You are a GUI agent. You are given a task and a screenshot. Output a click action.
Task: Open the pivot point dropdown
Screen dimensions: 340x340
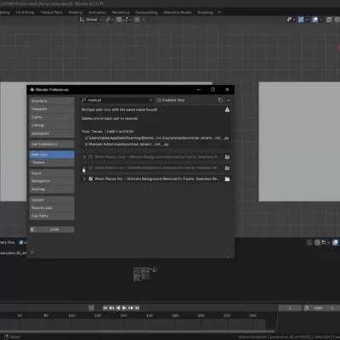(109, 20)
